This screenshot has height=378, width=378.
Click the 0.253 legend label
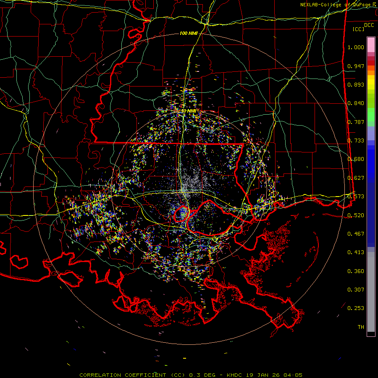[x=356, y=308]
